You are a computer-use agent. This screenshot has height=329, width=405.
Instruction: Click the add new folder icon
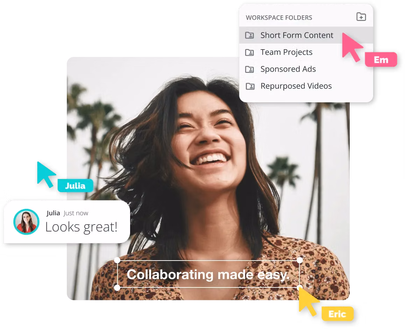[361, 17]
